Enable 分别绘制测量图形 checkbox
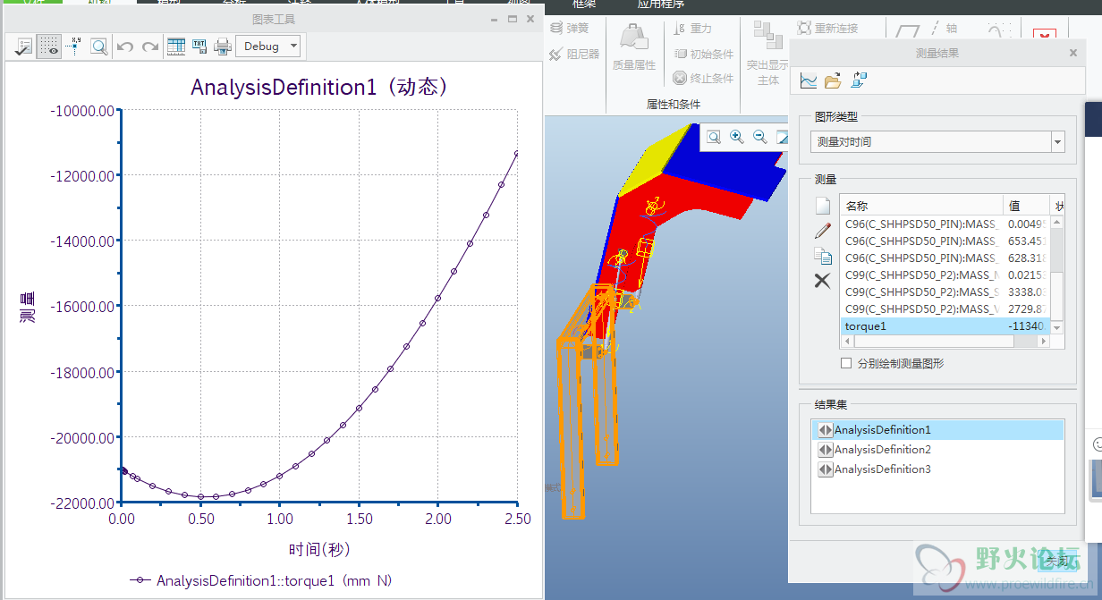This screenshot has width=1102, height=600. coord(846,363)
